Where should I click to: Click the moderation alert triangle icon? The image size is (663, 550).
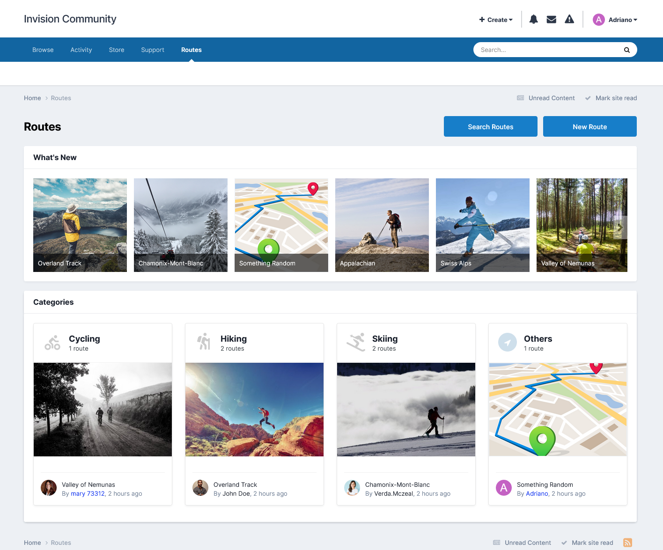click(569, 19)
